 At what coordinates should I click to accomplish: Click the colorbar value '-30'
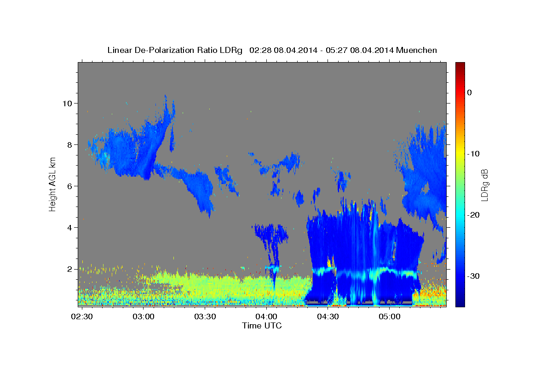click(x=474, y=276)
